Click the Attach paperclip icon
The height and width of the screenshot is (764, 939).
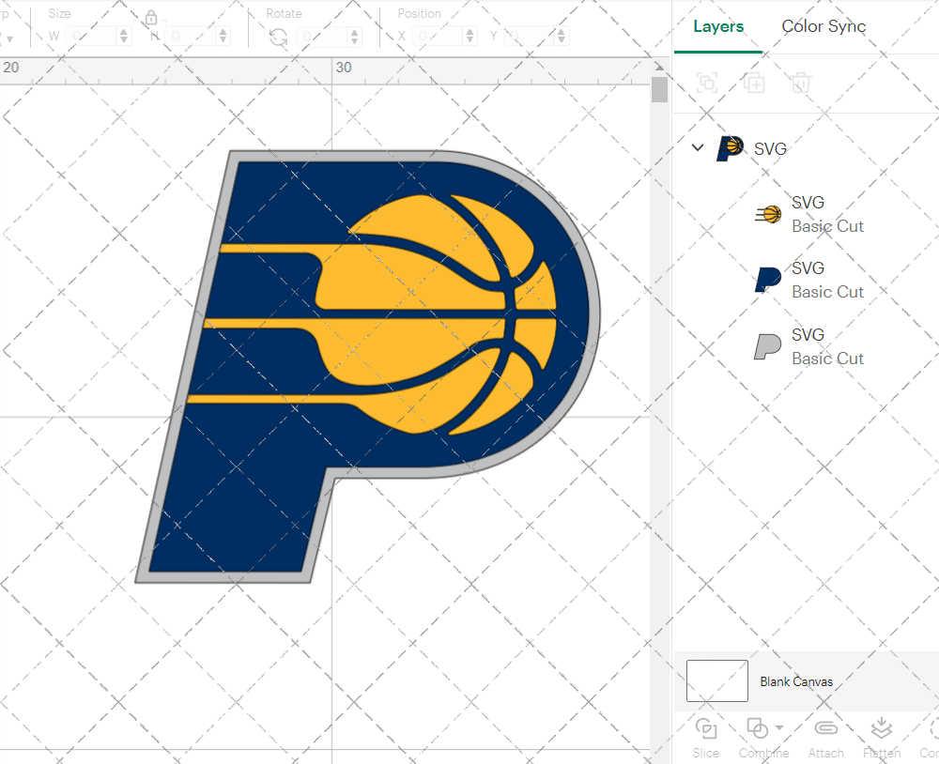[x=825, y=728]
